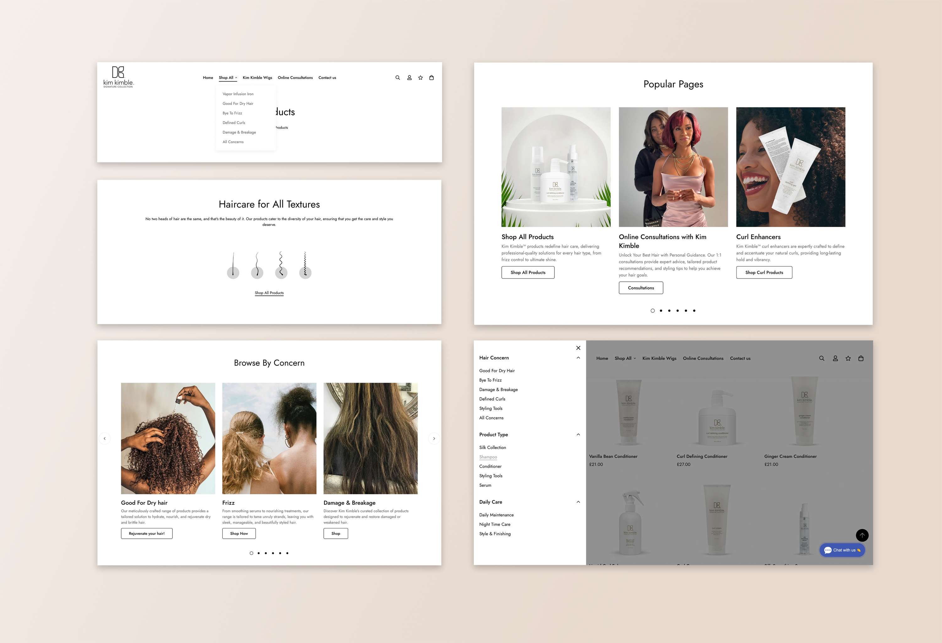The height and width of the screenshot is (643, 942).
Task: Open Curl Enhancers image card
Action: point(791,167)
